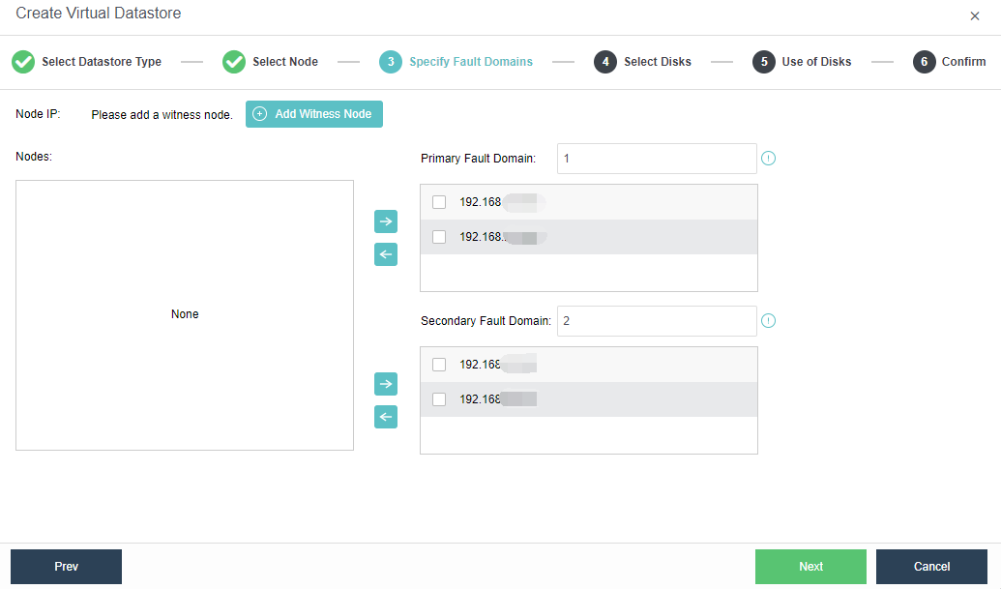Check the second IP address in Primary Fault Domain
This screenshot has width=1001, height=589.
(x=440, y=236)
